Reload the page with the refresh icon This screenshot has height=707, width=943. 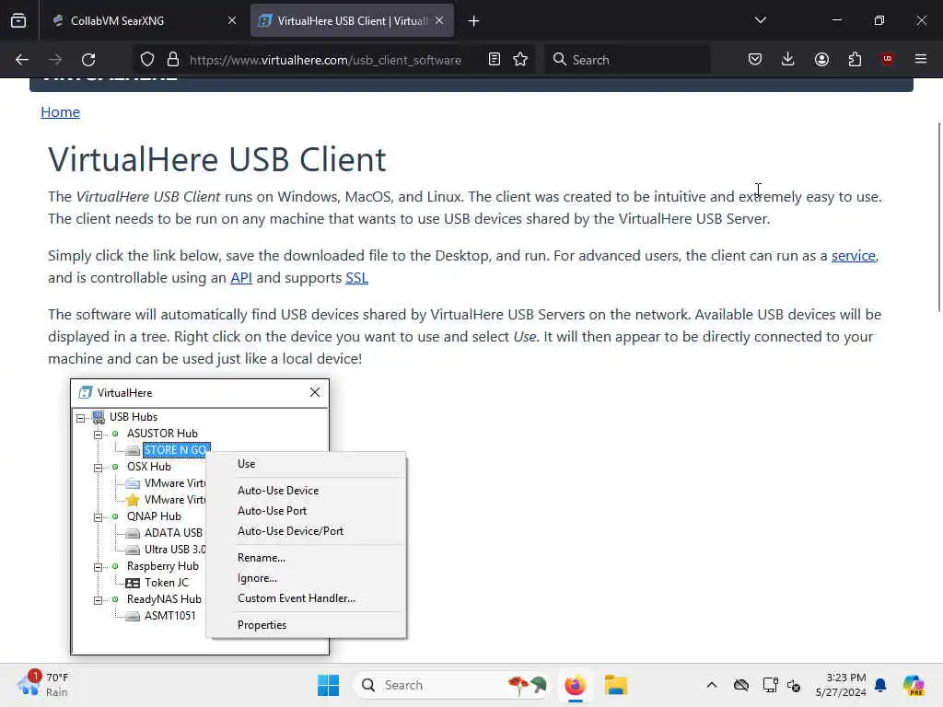click(88, 60)
